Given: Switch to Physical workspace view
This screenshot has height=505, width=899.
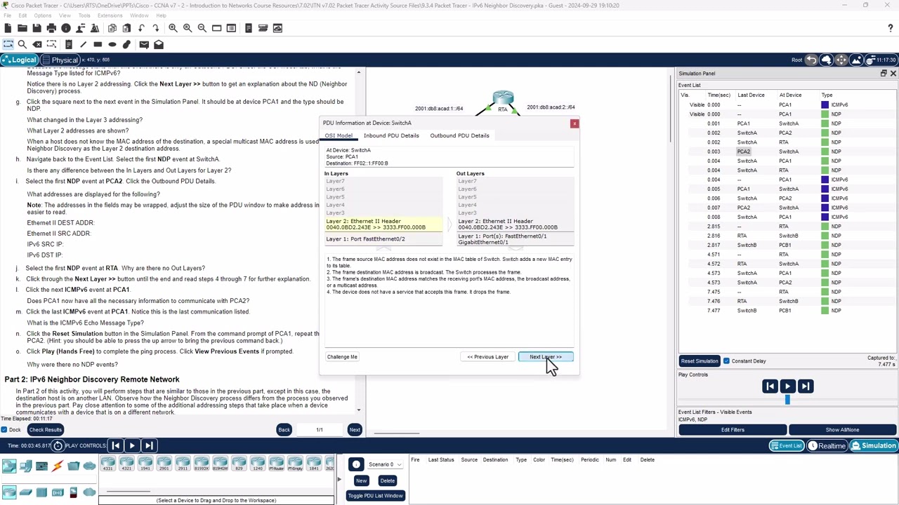Looking at the screenshot, I should point(59,60).
